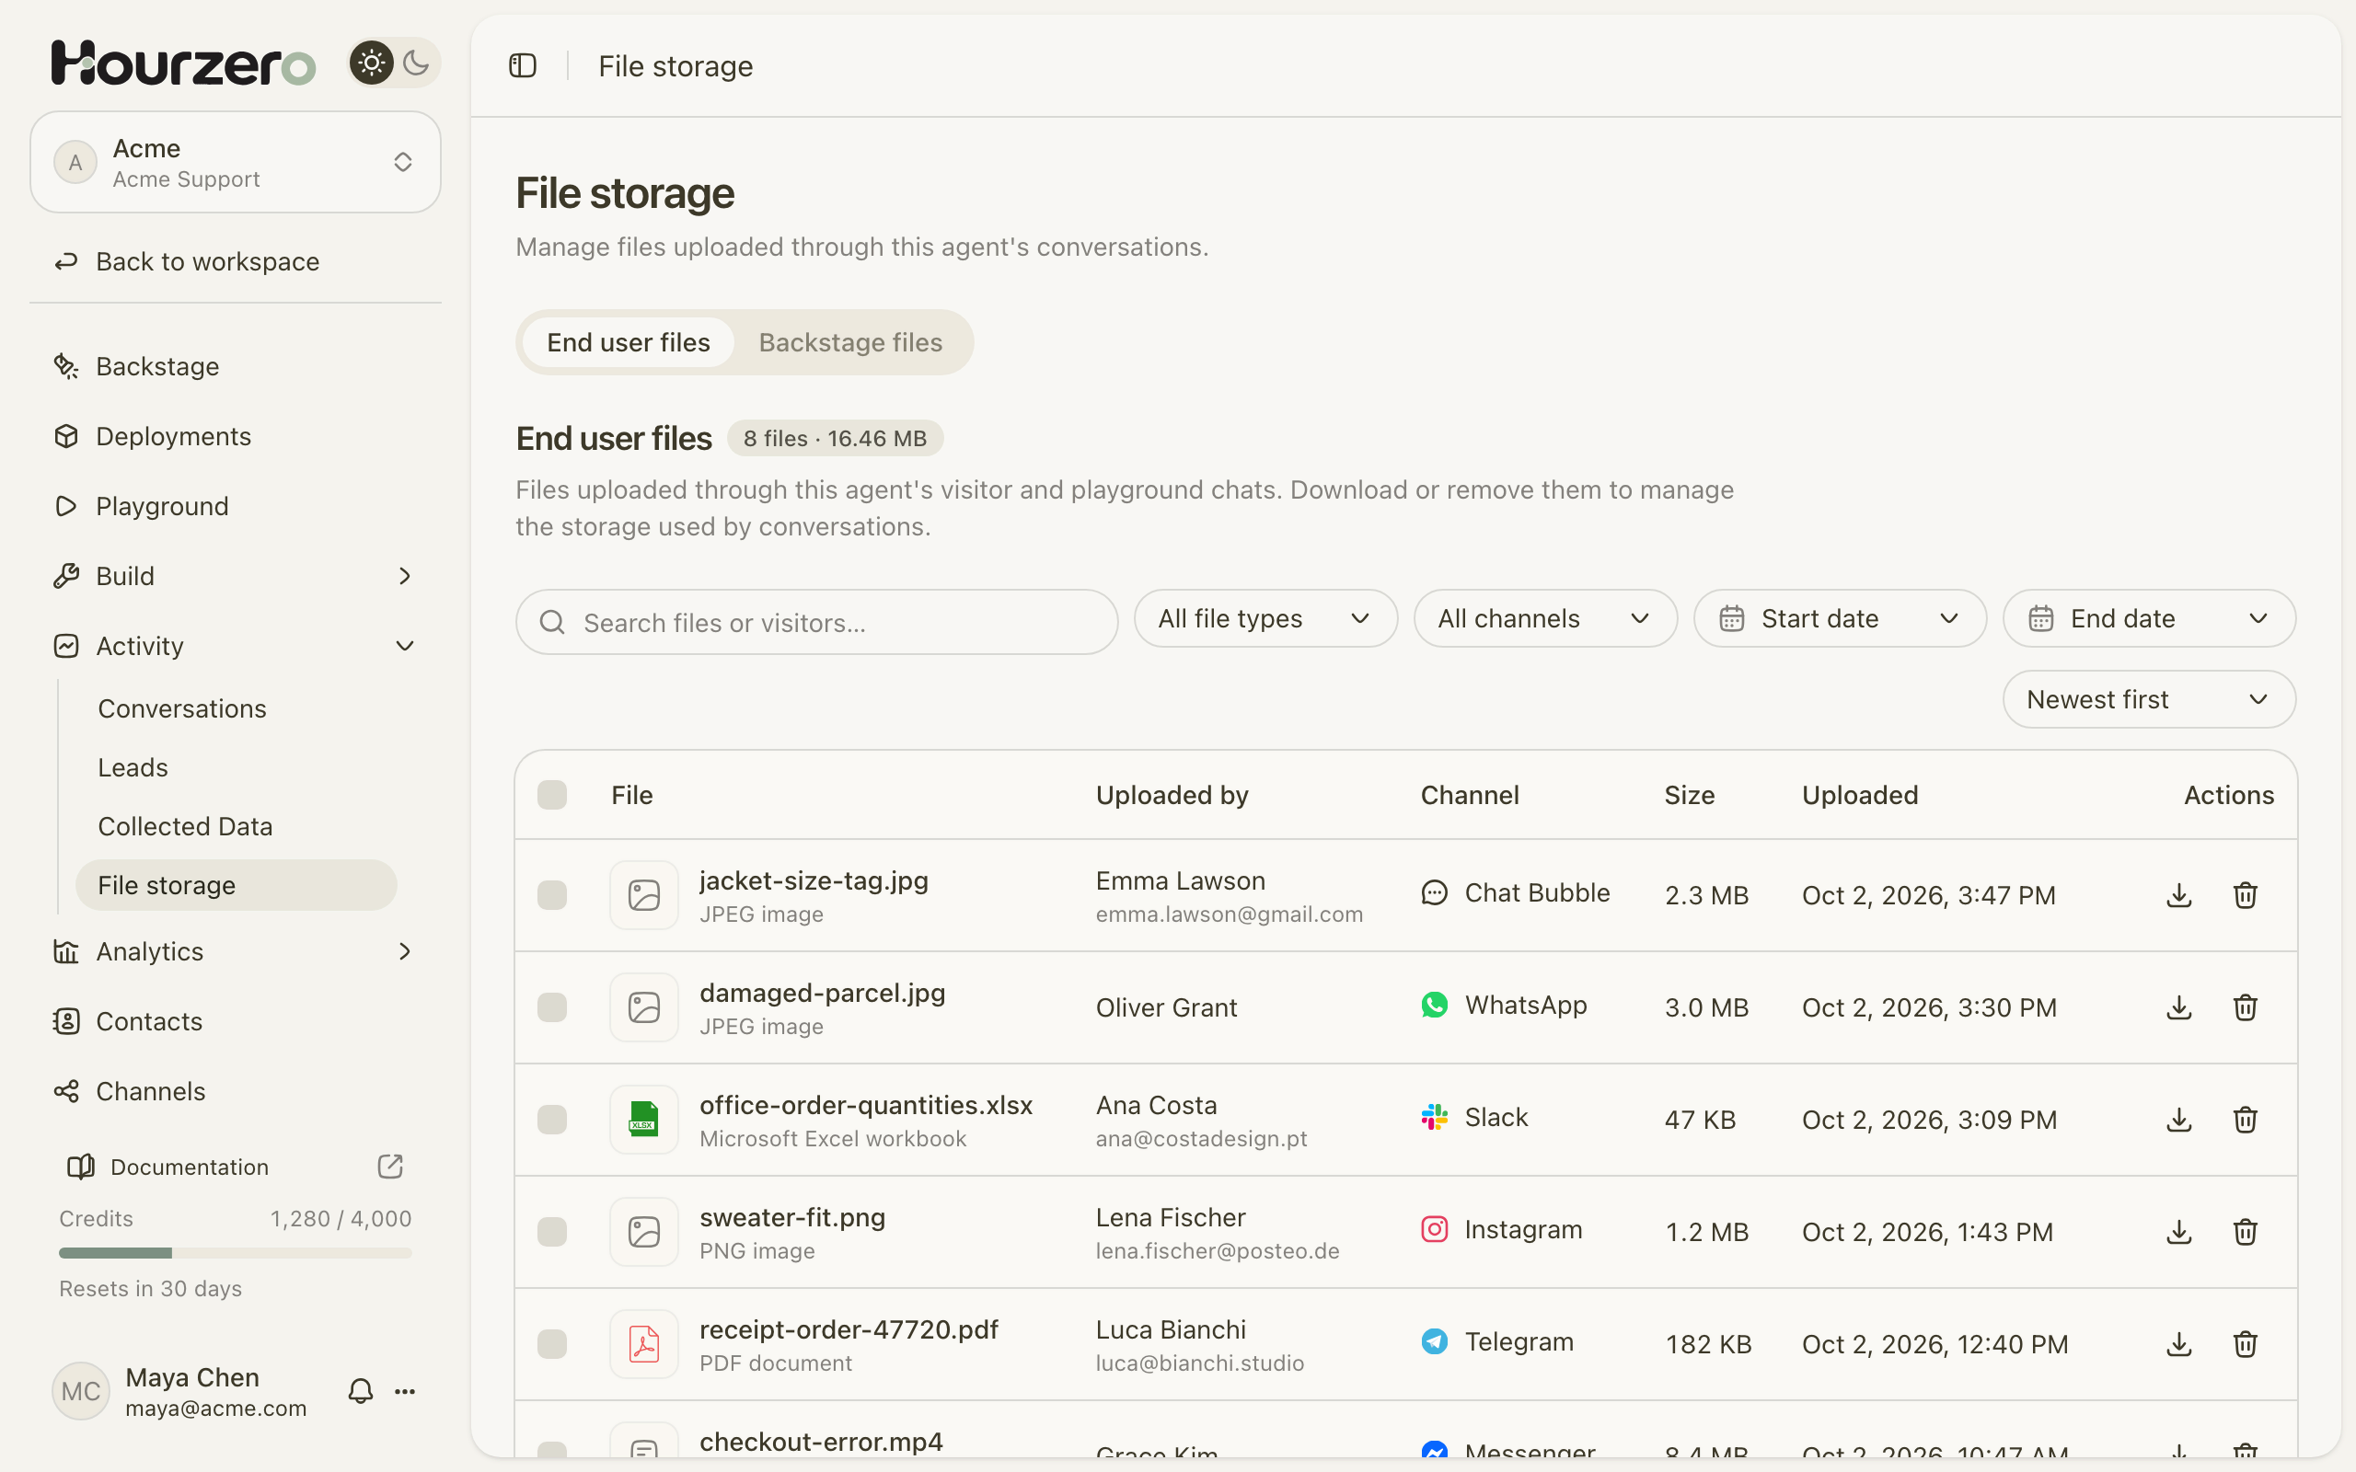
Task: Click the Maya Chen MC avatar
Action: pyautogui.click(x=80, y=1391)
